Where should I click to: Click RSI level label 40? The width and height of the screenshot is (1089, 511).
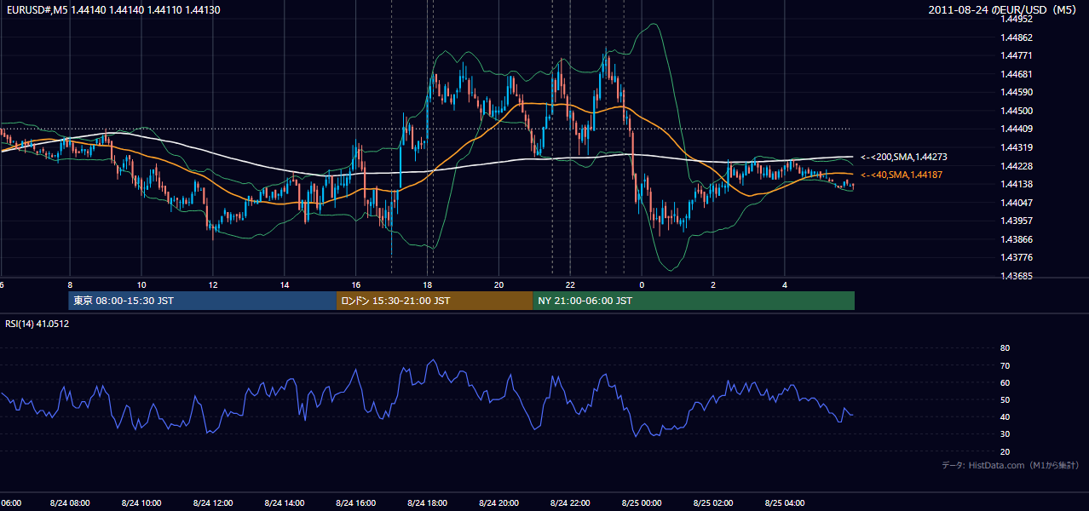[1005, 416]
